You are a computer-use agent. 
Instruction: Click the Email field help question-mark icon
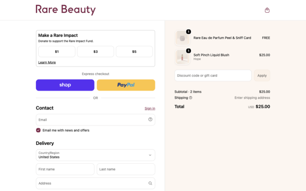150,119
